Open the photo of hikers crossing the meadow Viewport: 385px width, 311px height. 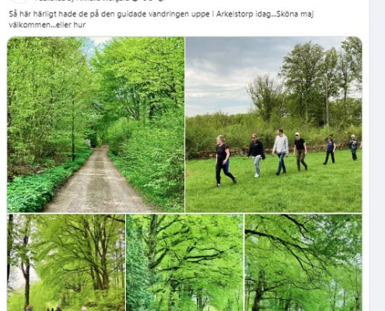[x=274, y=124]
